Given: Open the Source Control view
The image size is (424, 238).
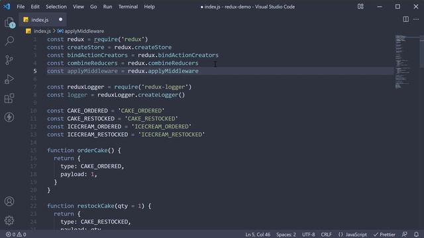Looking at the screenshot, I should [9, 60].
